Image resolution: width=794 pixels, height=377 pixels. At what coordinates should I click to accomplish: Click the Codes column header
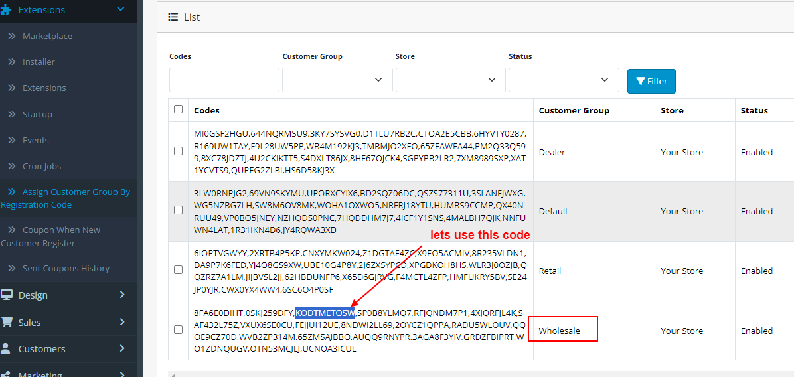tap(206, 110)
